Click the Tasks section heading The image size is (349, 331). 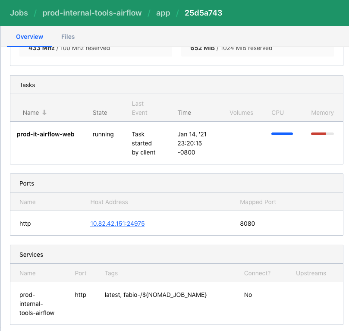(x=27, y=85)
